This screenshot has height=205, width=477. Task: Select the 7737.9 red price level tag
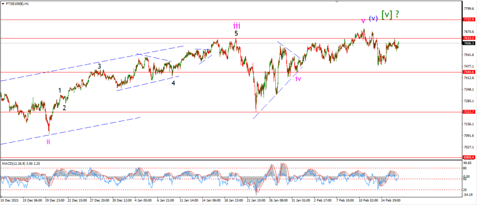(x=469, y=19)
